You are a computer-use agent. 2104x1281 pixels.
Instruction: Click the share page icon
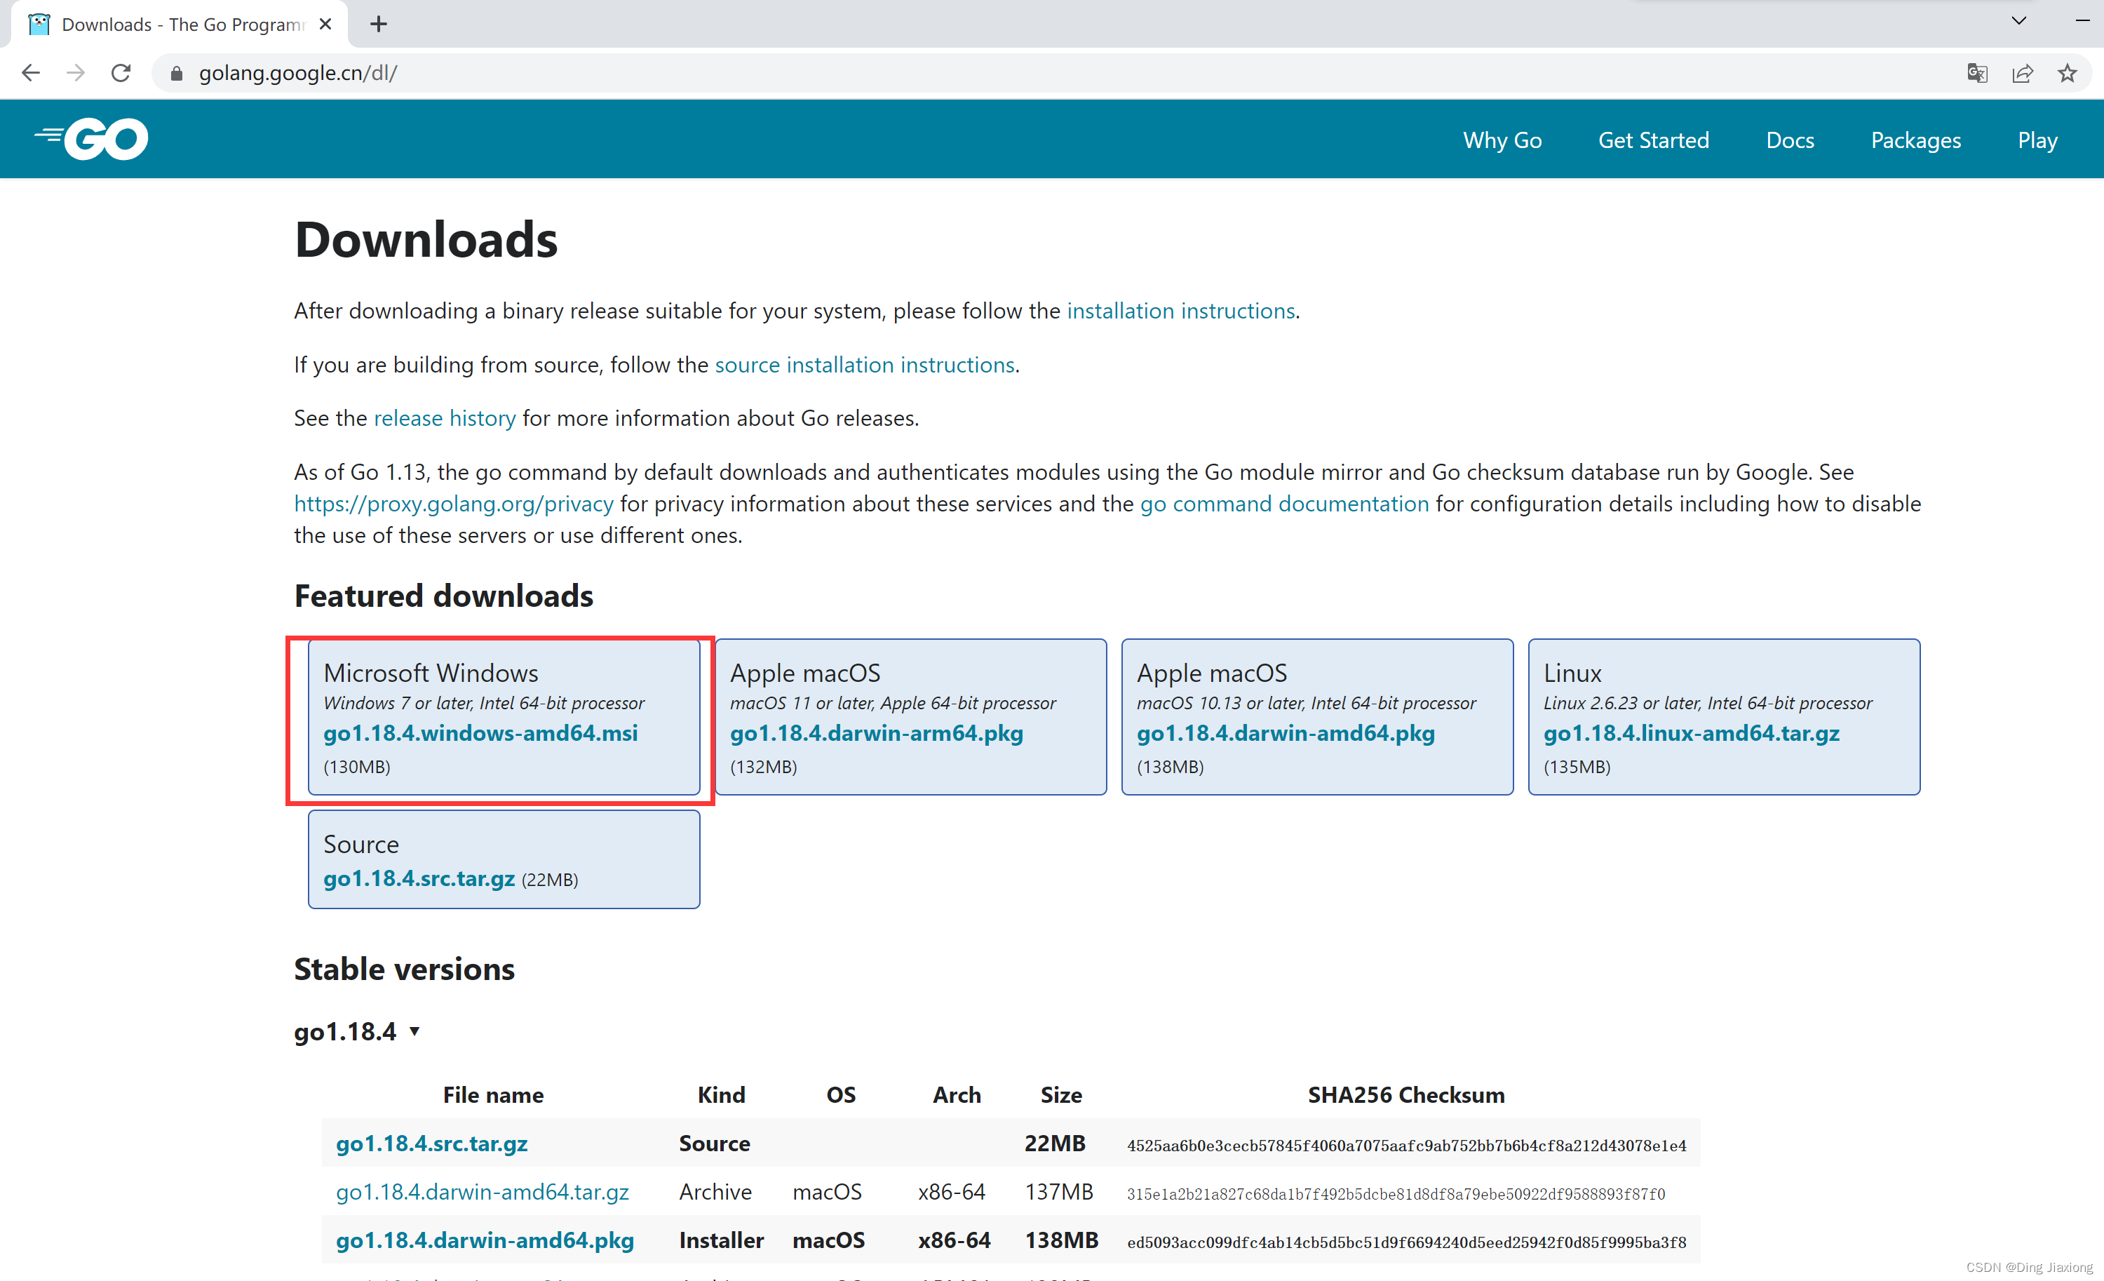point(2022,72)
